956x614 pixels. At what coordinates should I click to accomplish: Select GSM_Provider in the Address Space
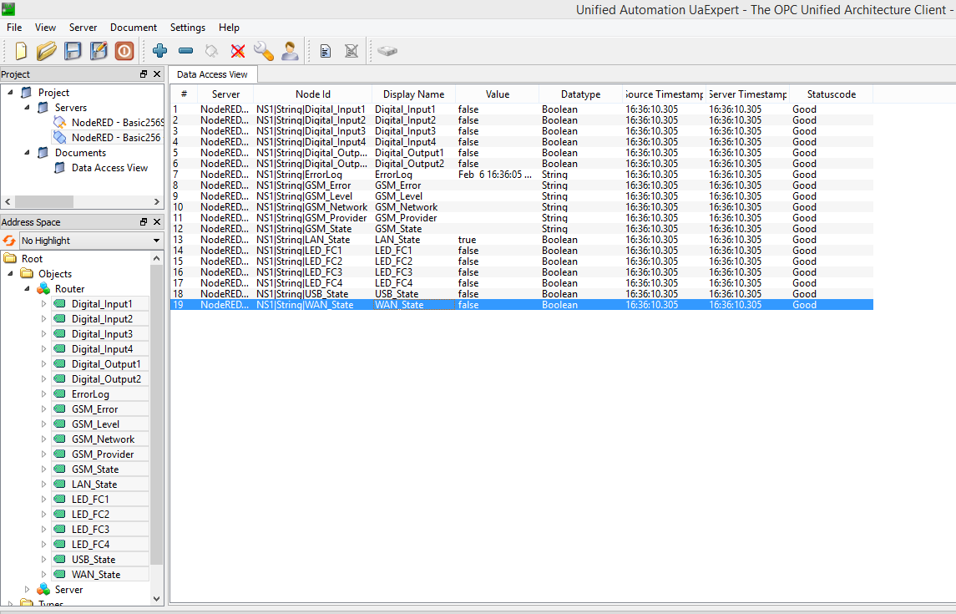[x=103, y=454]
